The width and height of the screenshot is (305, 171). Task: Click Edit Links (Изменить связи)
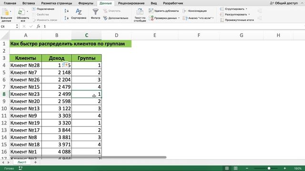(45, 20)
